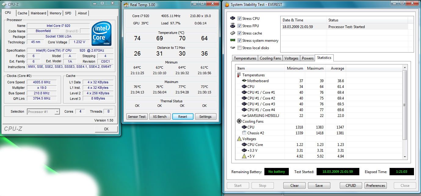This screenshot has height=196, width=421.
Task: Click the Save button in EVEREST
Action: pos(319,186)
